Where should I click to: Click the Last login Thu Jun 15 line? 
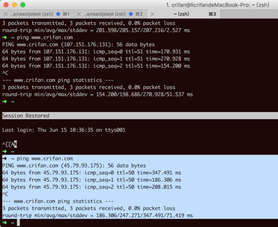64,130
